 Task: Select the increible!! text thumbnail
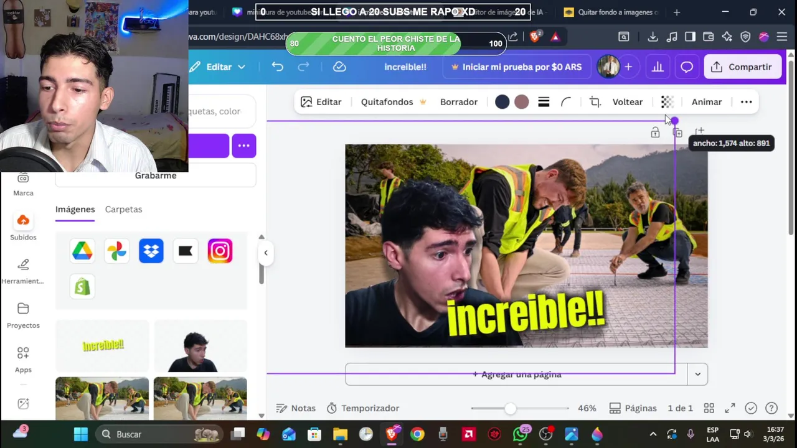pyautogui.click(x=102, y=346)
